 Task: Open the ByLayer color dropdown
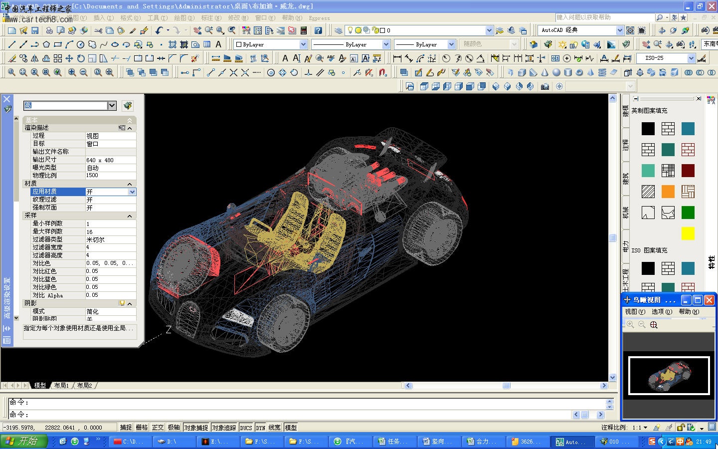[303, 44]
